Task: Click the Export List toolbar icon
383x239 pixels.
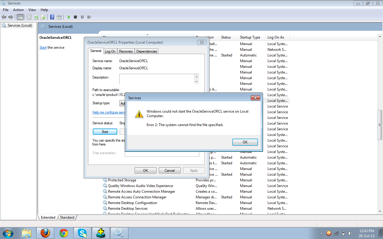Action: (43, 17)
